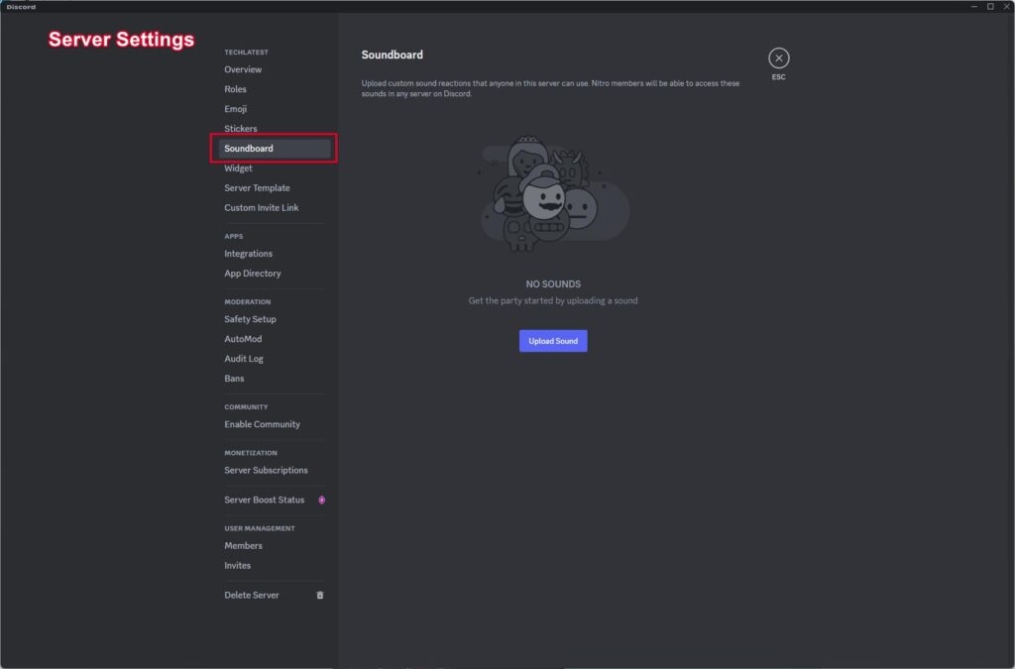This screenshot has height=669, width=1015.
Task: Open the Roles settings page
Action: pos(235,89)
